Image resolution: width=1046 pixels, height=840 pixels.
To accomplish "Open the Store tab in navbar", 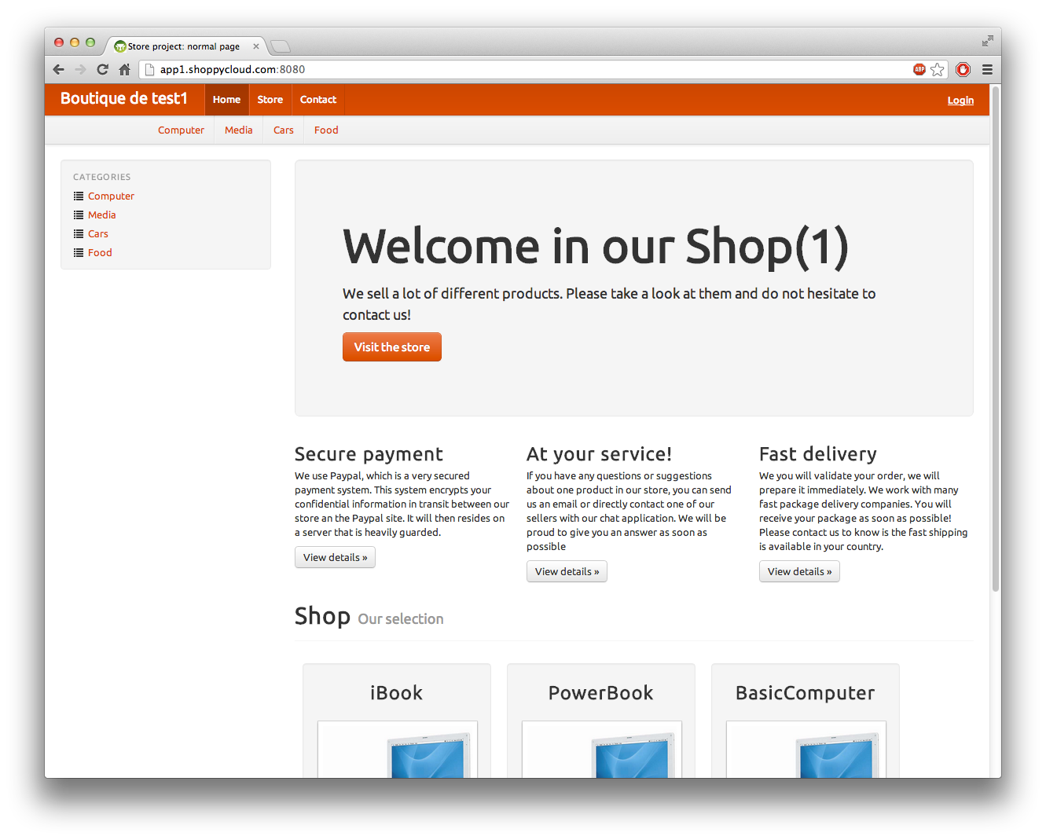I will click(270, 100).
